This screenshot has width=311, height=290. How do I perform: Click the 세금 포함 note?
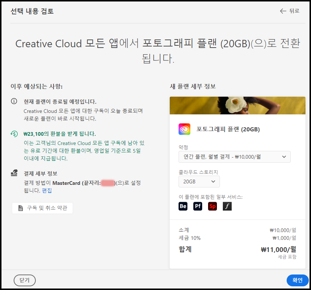[287, 257]
